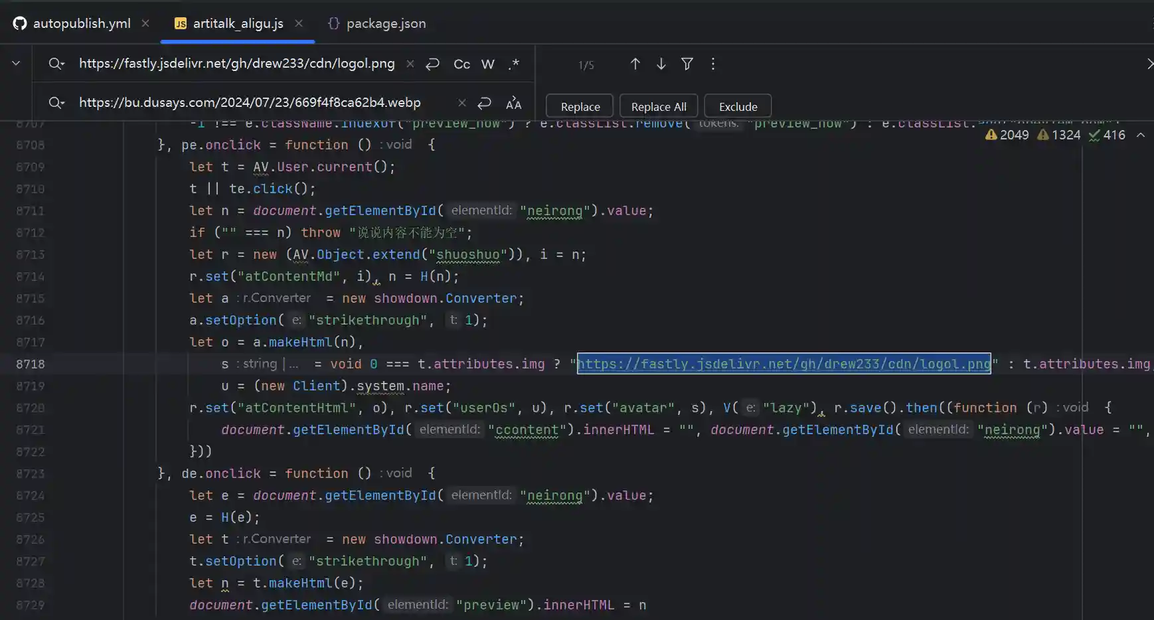Viewport: 1154px width, 620px height.
Task: Open more search options menu
Action: [x=713, y=64]
